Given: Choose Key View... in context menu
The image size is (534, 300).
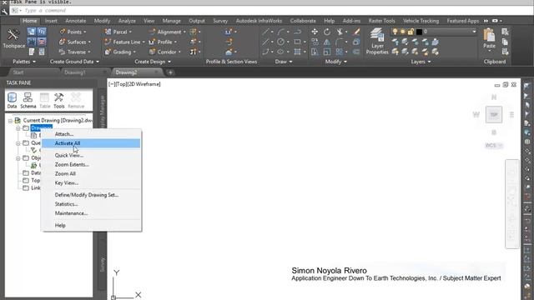Looking at the screenshot, I should [x=91, y=182].
